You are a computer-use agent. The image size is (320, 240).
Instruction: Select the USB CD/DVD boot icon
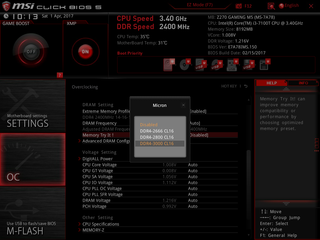pyautogui.click(x=217, y=65)
